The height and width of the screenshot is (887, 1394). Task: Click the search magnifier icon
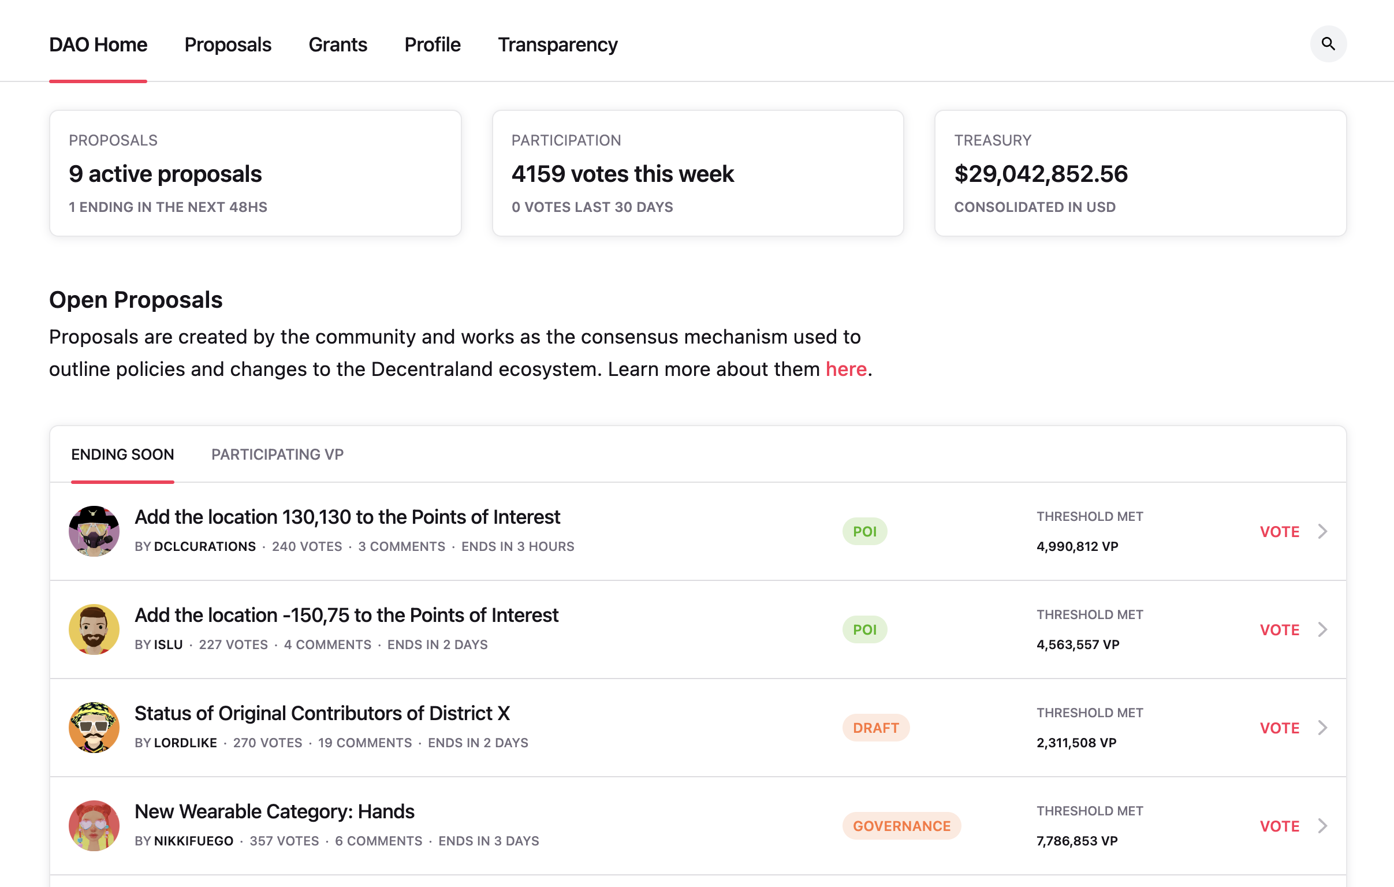click(x=1328, y=44)
